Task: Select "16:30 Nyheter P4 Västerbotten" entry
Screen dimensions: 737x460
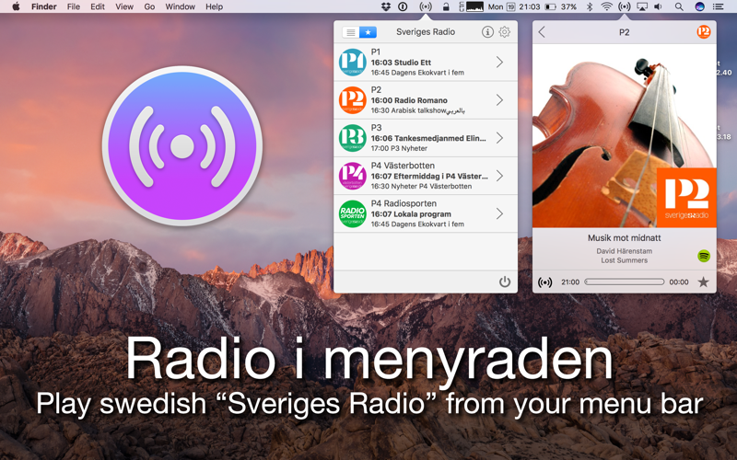Action: (x=421, y=187)
